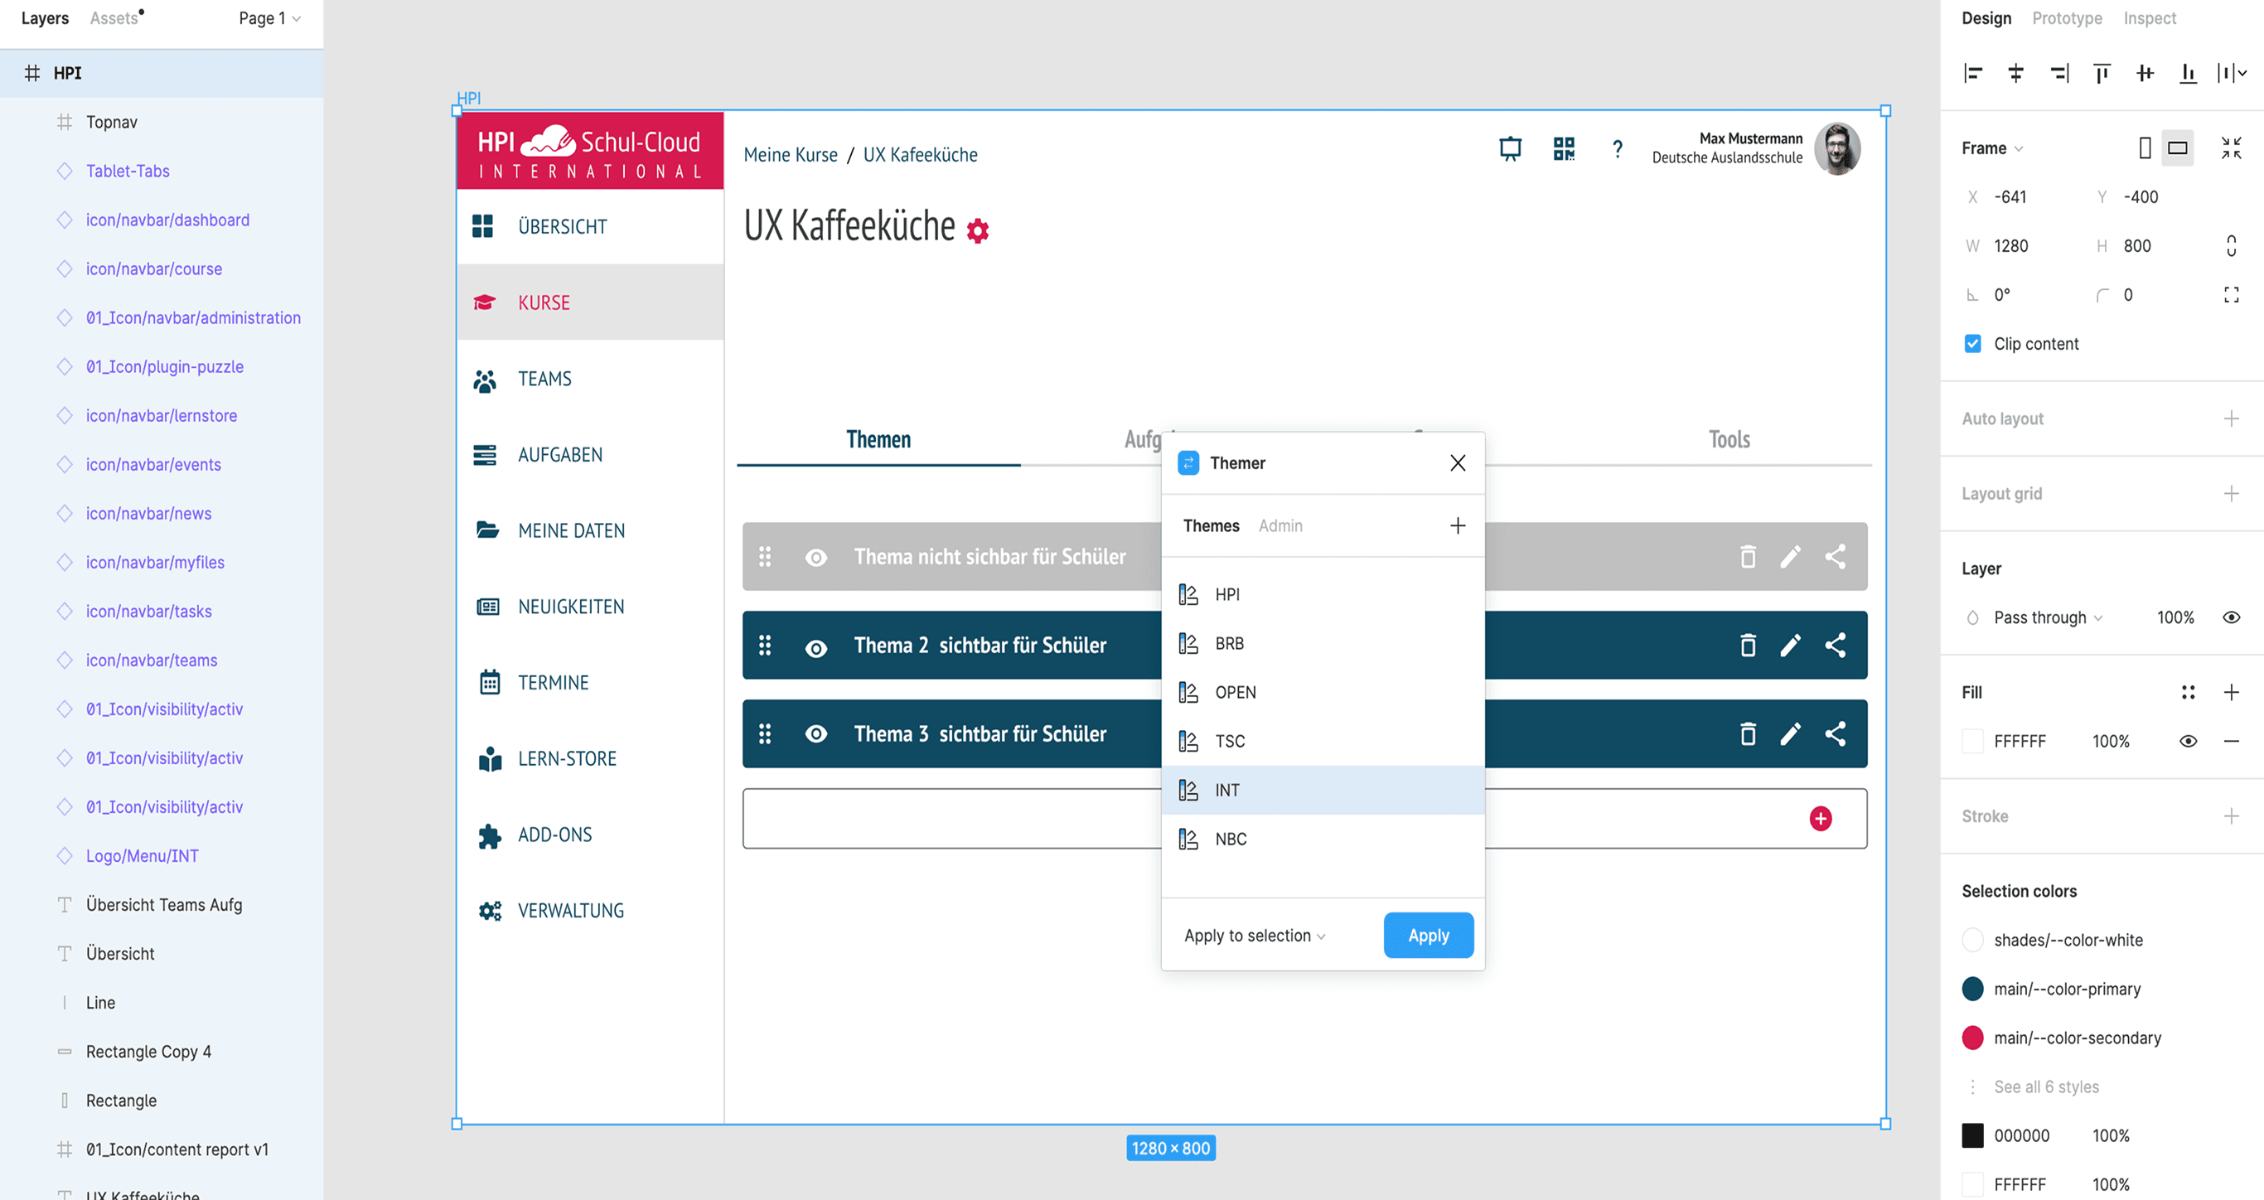
Task: Click constrain proportions link icon
Action: (x=2231, y=246)
